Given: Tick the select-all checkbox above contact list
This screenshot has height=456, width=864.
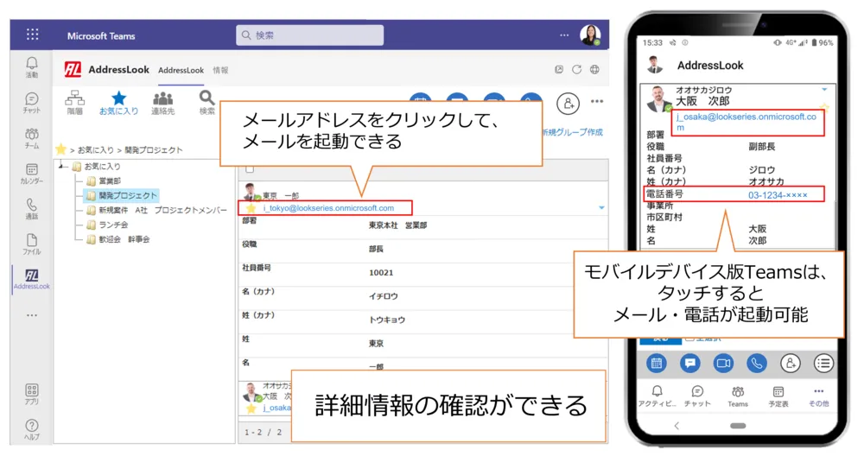Looking at the screenshot, I should [x=250, y=169].
